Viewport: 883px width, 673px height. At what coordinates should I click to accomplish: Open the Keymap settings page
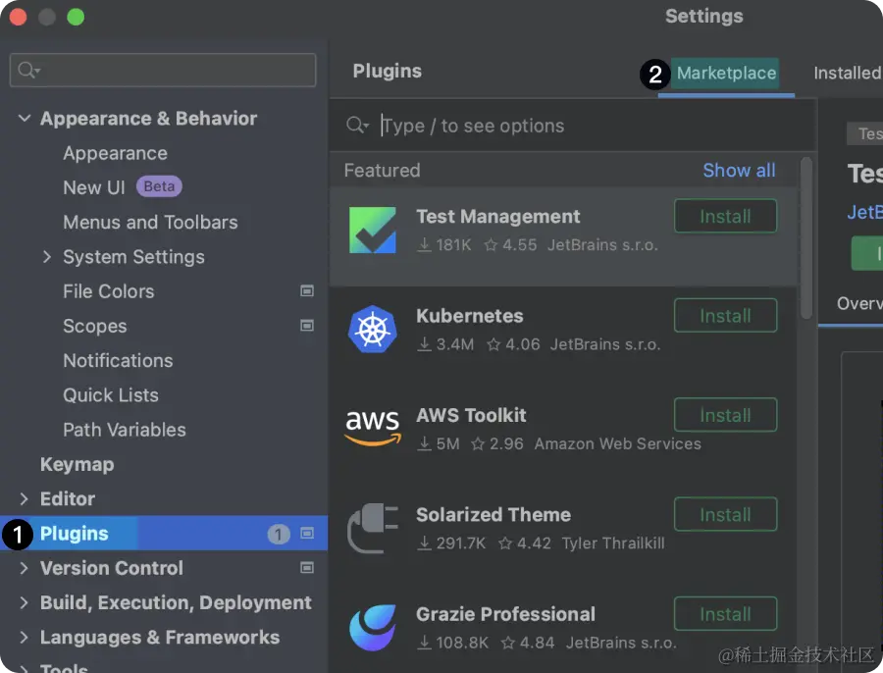[x=77, y=465]
